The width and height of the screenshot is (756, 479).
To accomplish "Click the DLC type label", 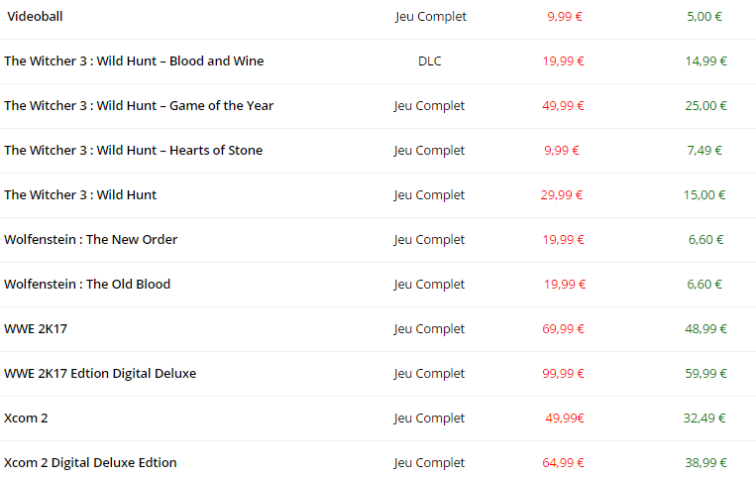I will pyautogui.click(x=429, y=60).
